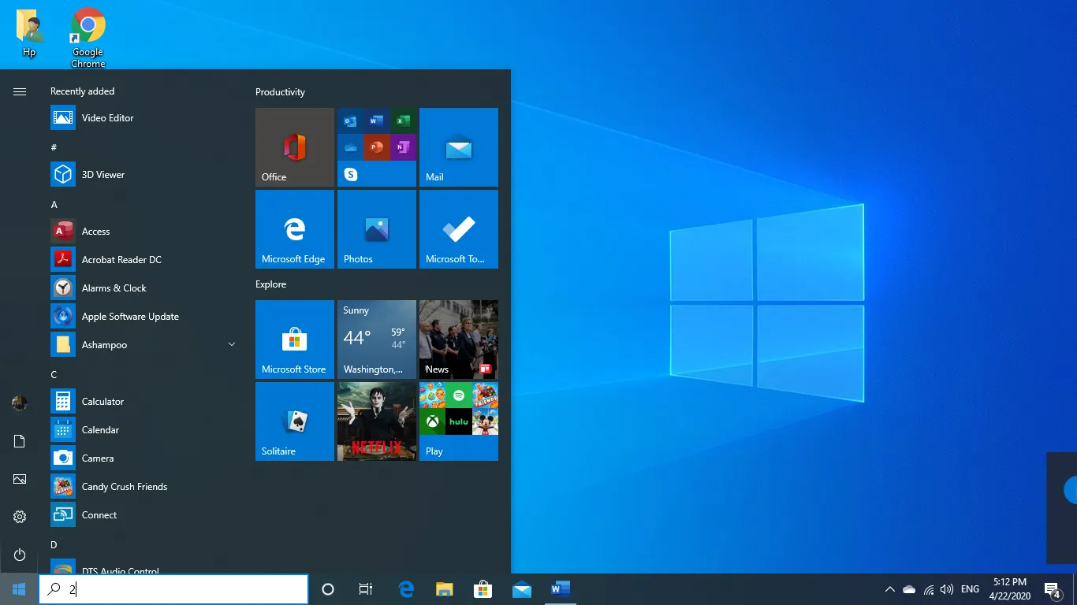Launch the Microsoft Edge tile
1077x605 pixels.
point(295,229)
